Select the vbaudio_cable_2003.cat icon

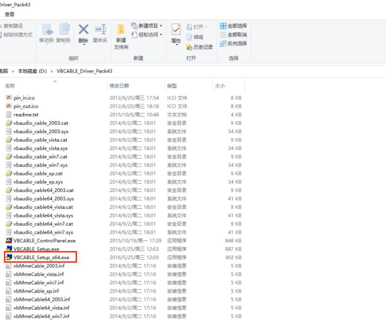9,123
